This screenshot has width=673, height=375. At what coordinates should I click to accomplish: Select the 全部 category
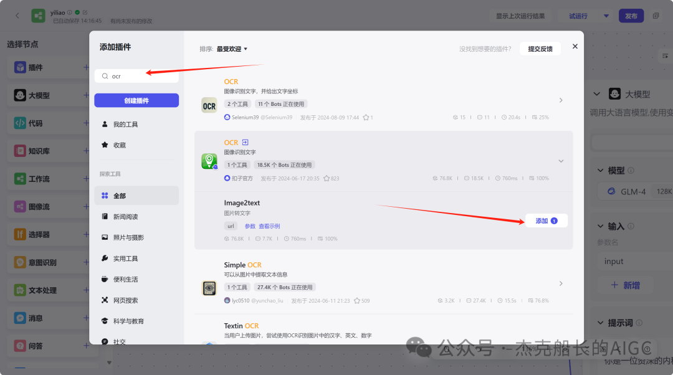pyautogui.click(x=136, y=196)
